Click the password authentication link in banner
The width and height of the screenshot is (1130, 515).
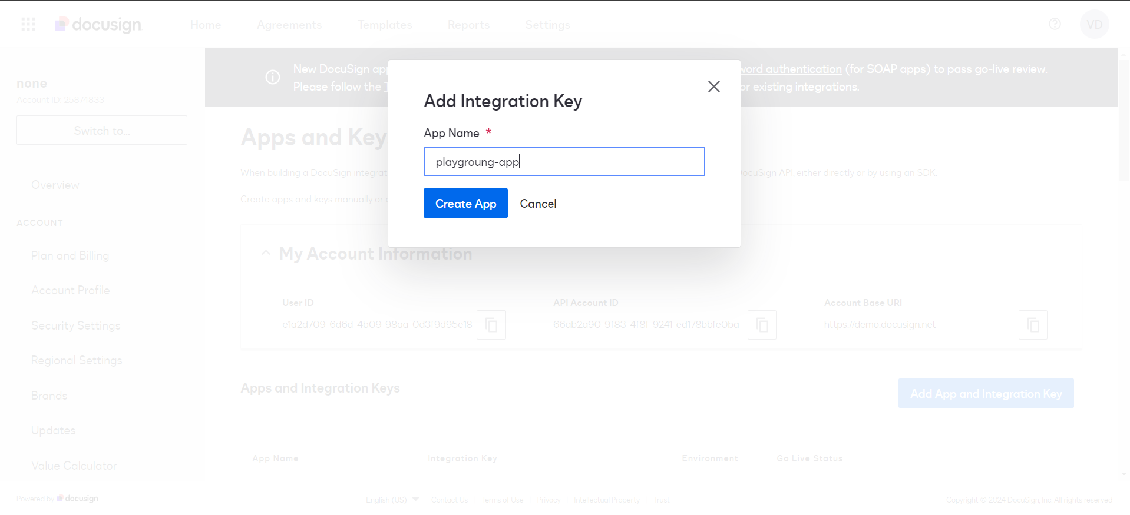[791, 69]
